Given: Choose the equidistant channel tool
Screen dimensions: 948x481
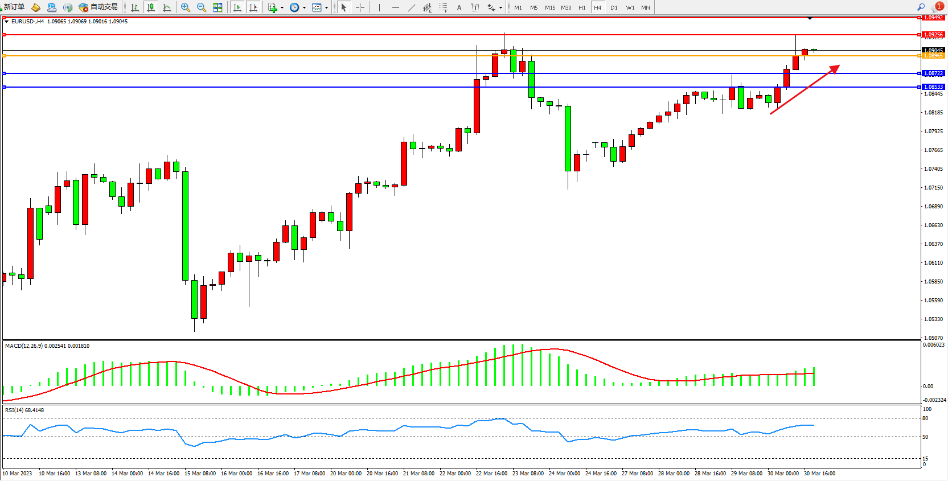Looking at the screenshot, I should click(x=427, y=7).
